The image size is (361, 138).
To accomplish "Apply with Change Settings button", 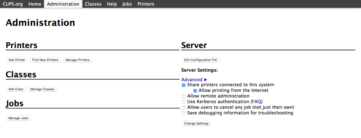I will click(x=196, y=123).
